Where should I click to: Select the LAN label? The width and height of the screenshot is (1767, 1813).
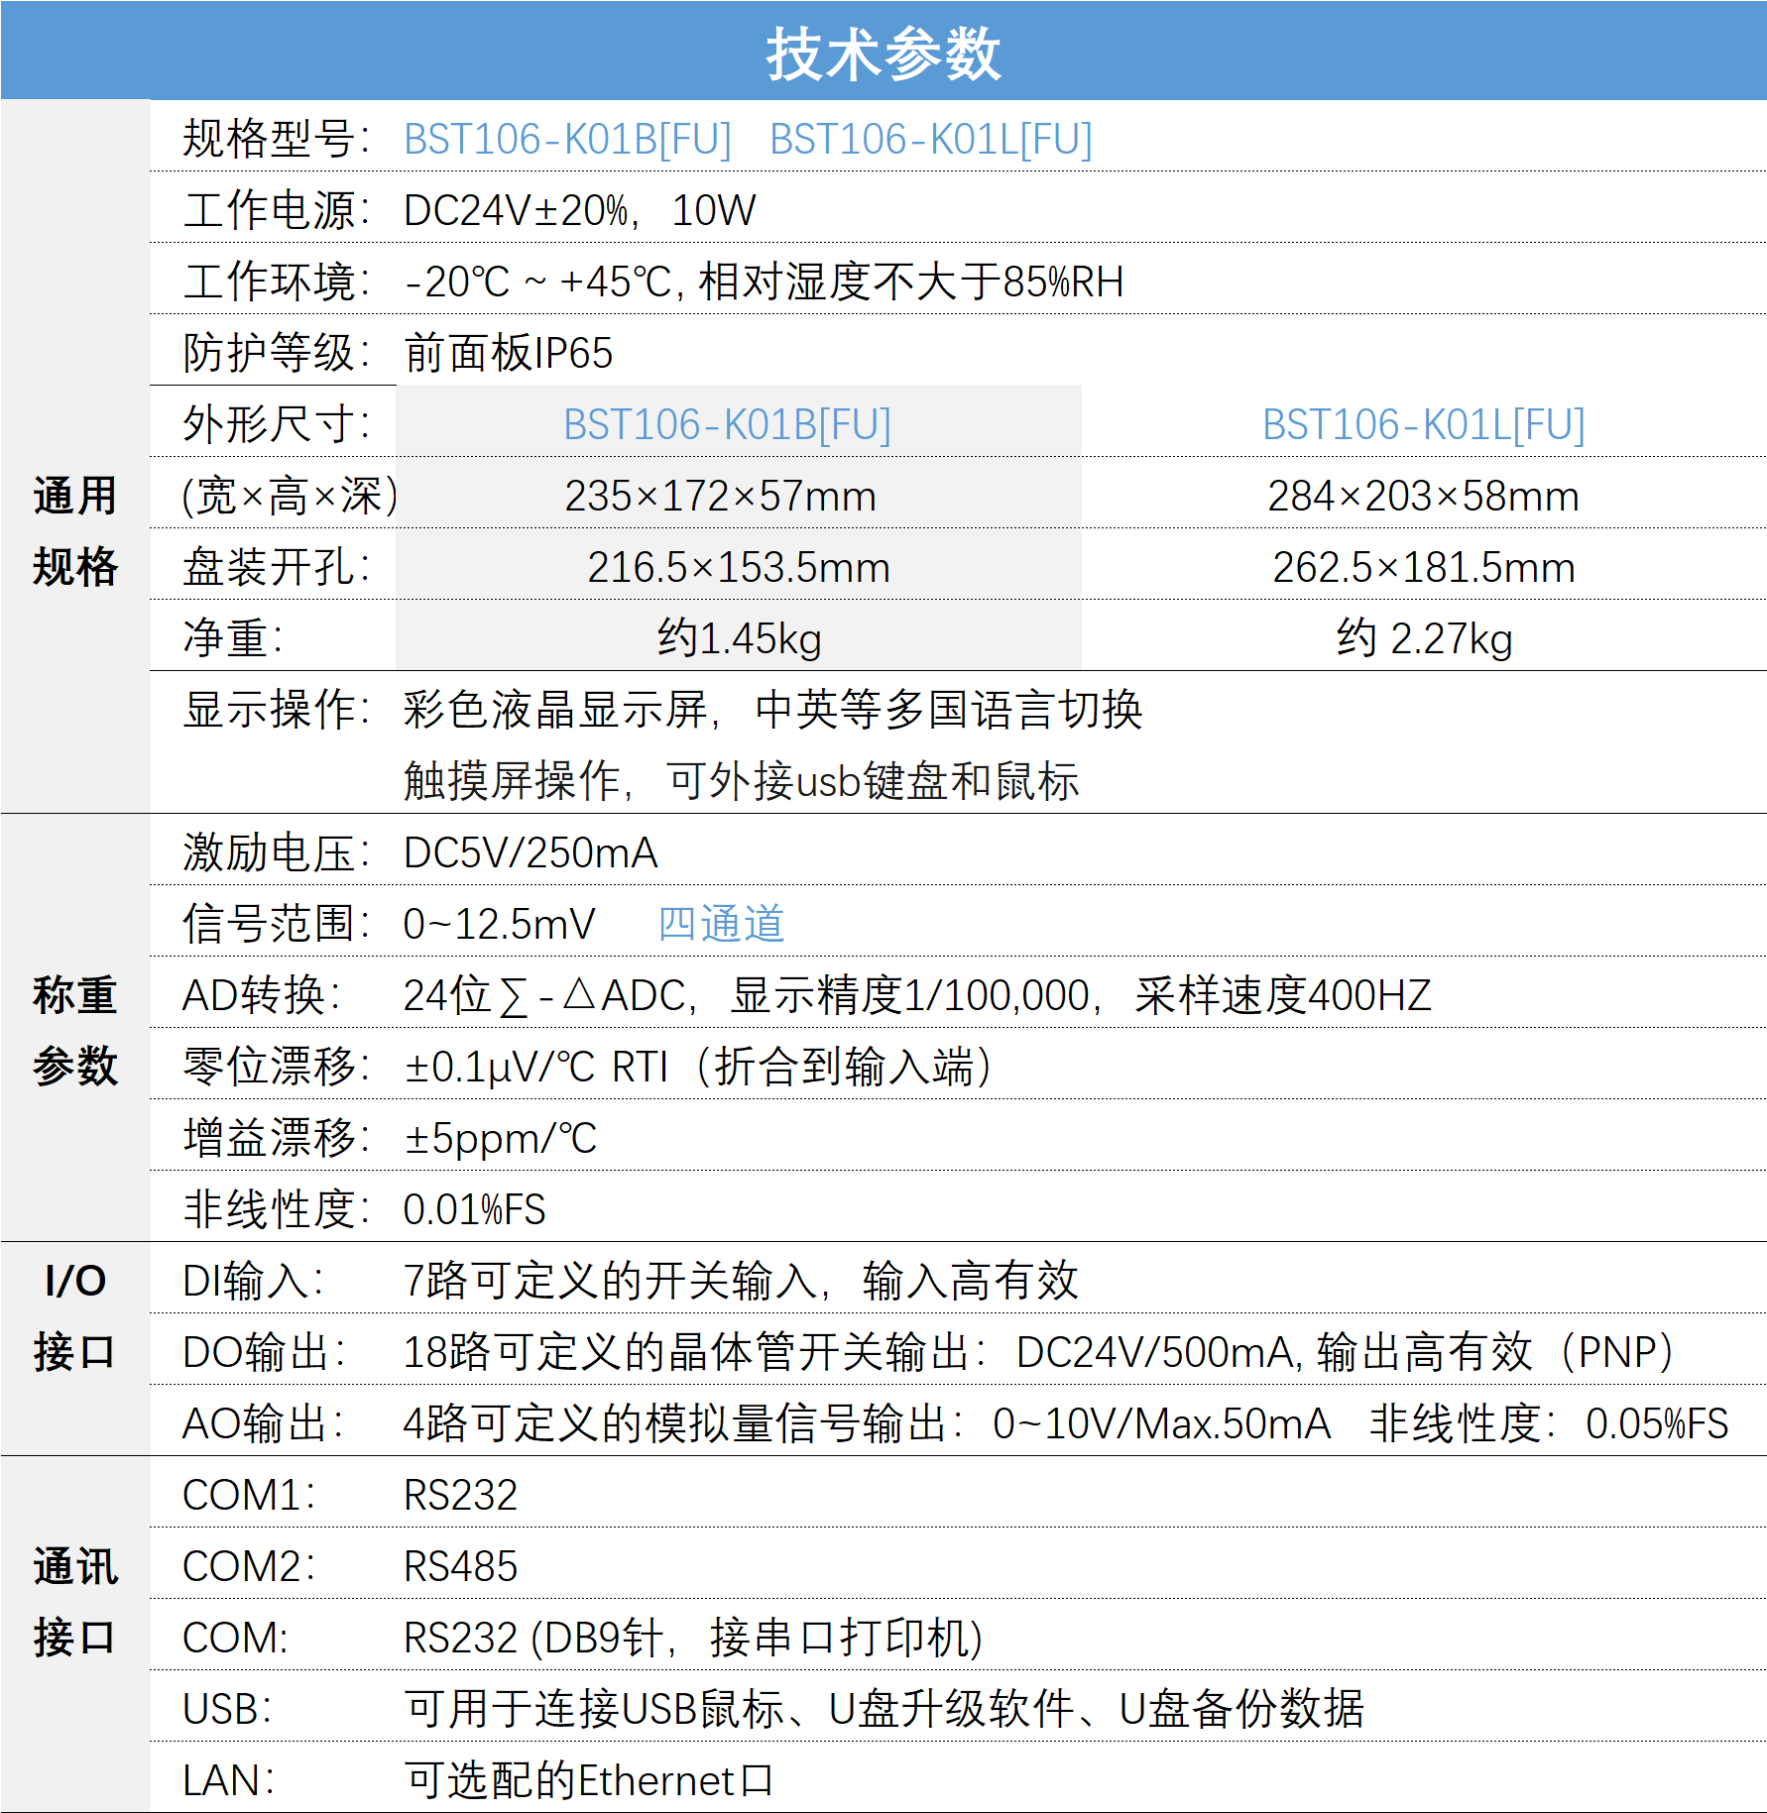(228, 1780)
